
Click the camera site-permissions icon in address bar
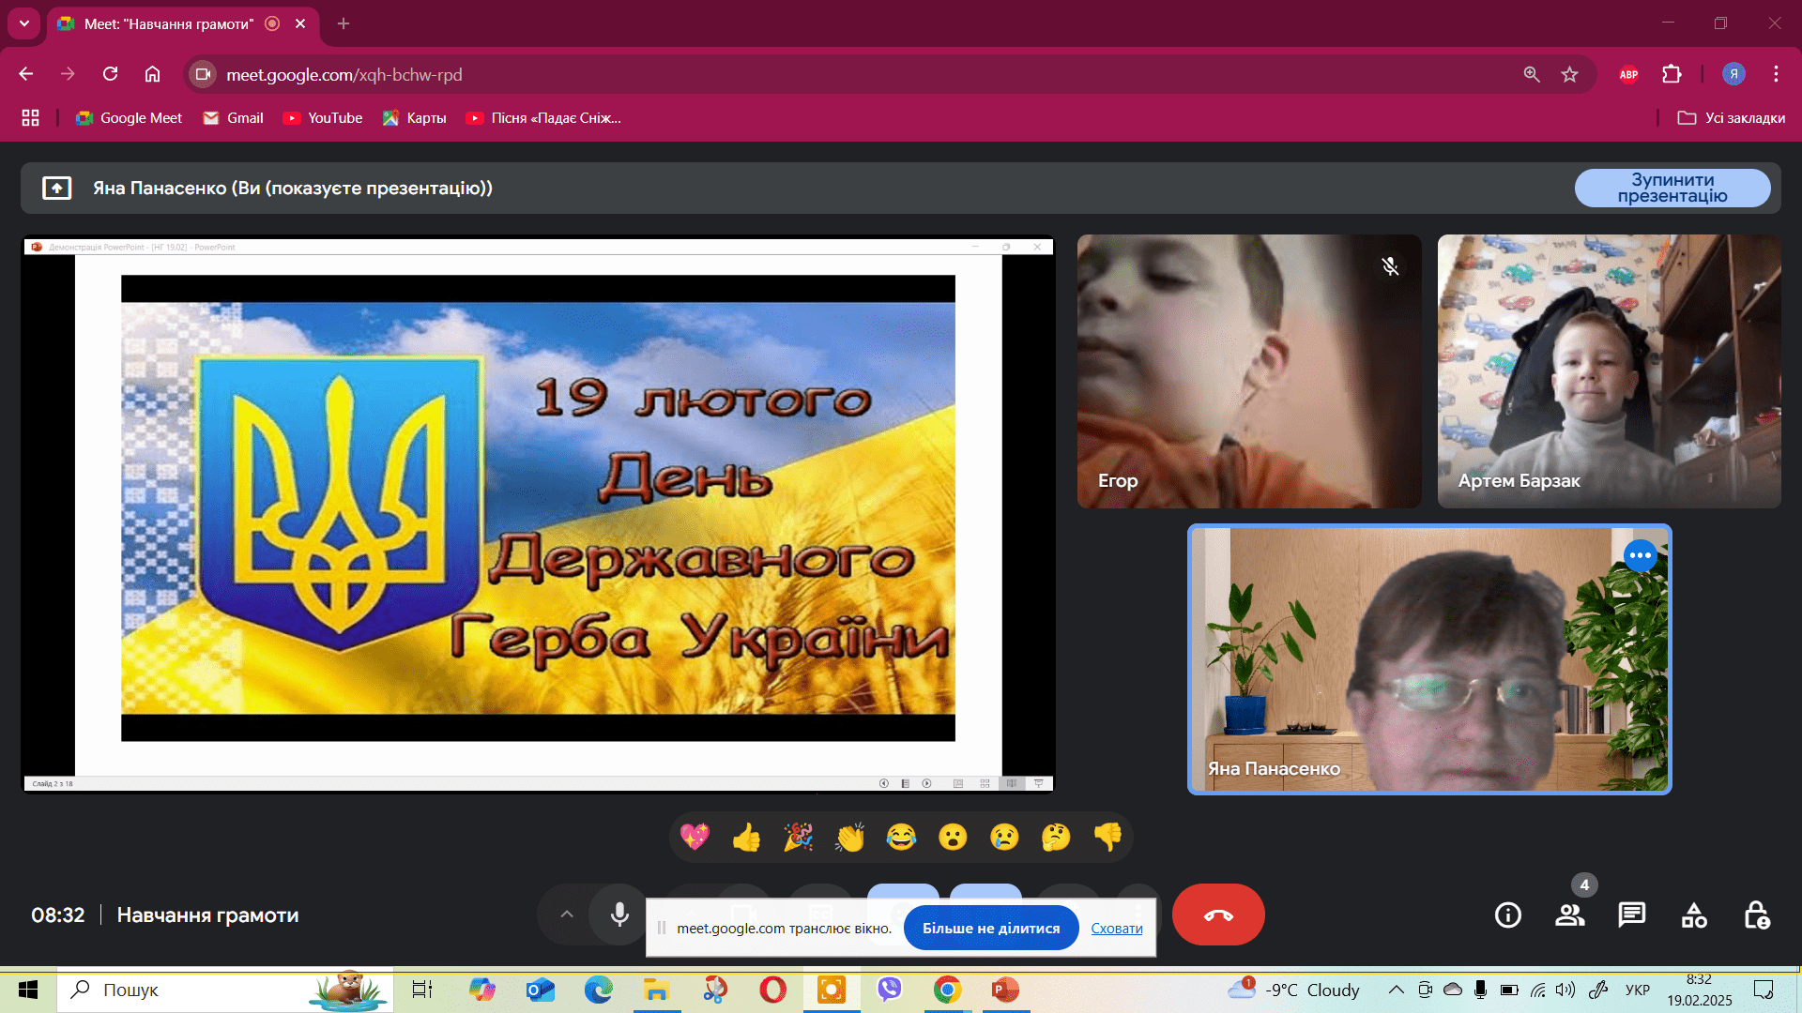(x=203, y=74)
